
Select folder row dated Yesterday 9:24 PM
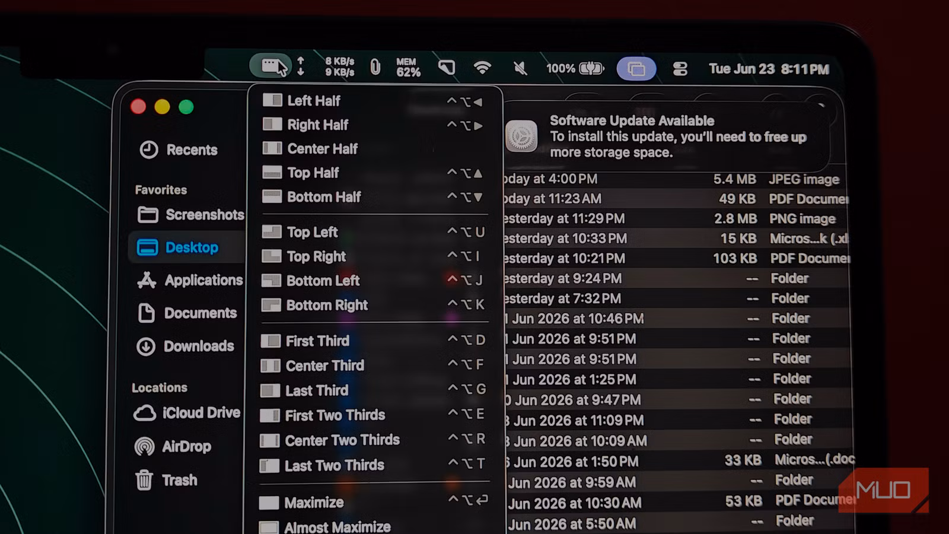(x=676, y=278)
